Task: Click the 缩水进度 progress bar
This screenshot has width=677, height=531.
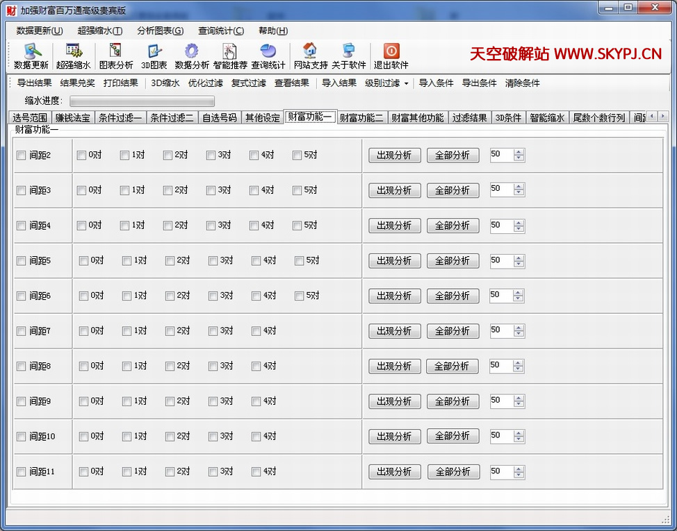Action: [142, 101]
